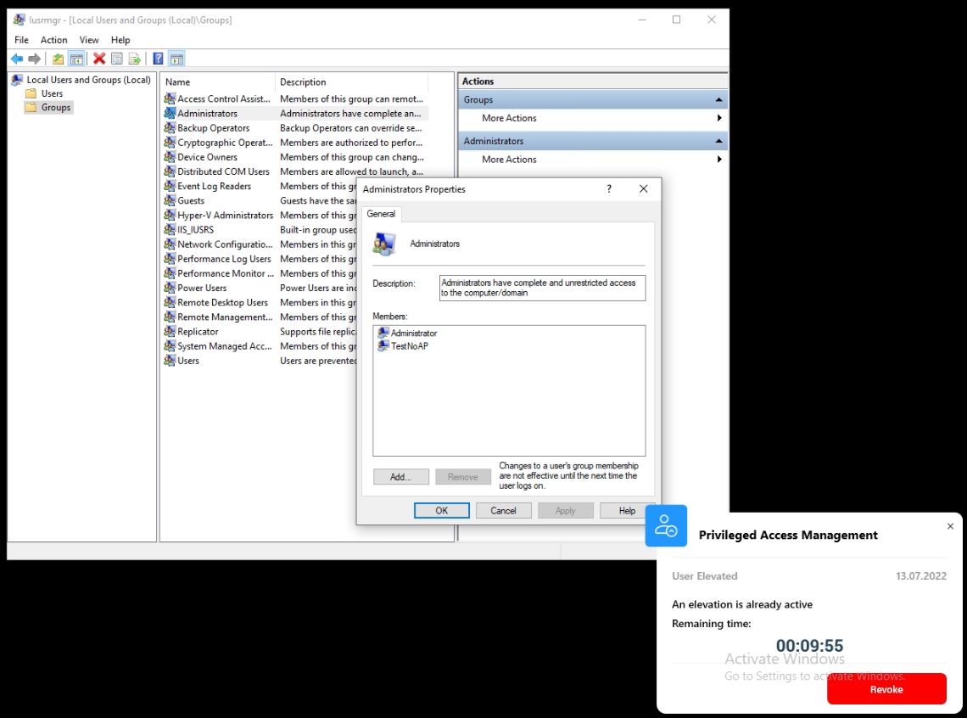This screenshot has height=718, width=967.
Task: Click the lusrmgr icon in the title bar
Action: pyautogui.click(x=20, y=20)
